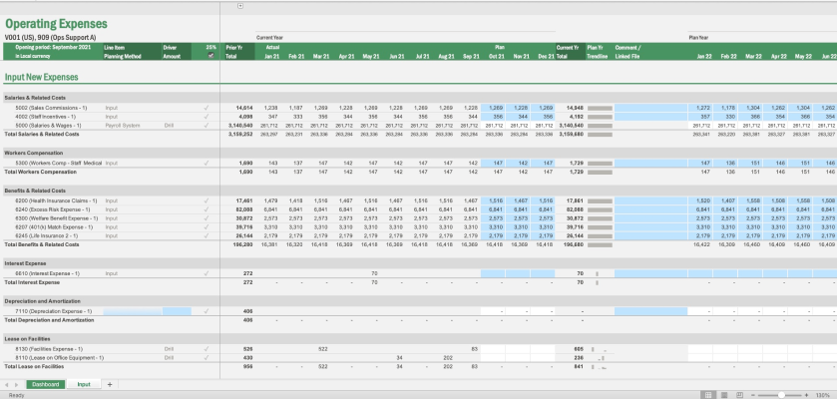
Task: Click Drill for Salaries & Wages row
Action: (x=170, y=126)
